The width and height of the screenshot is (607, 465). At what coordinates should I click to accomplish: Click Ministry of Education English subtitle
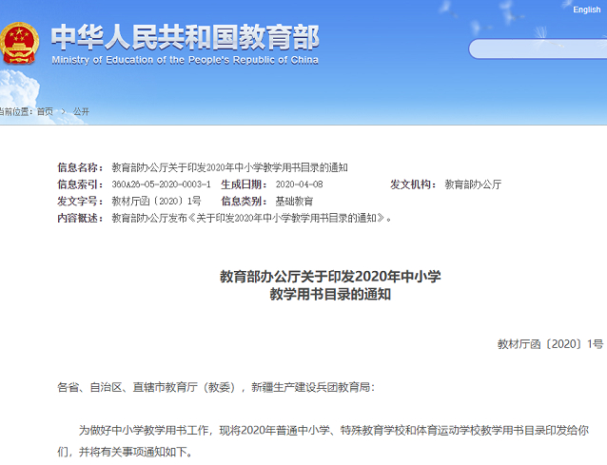point(185,60)
